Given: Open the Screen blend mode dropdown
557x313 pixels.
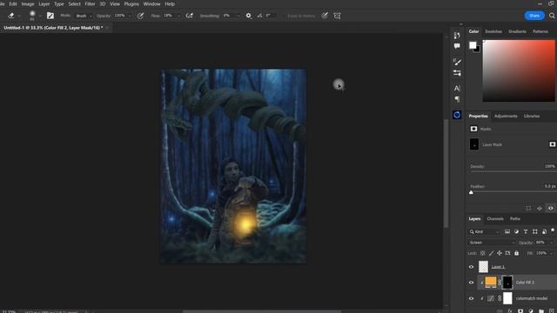Looking at the screenshot, I should click(493, 243).
